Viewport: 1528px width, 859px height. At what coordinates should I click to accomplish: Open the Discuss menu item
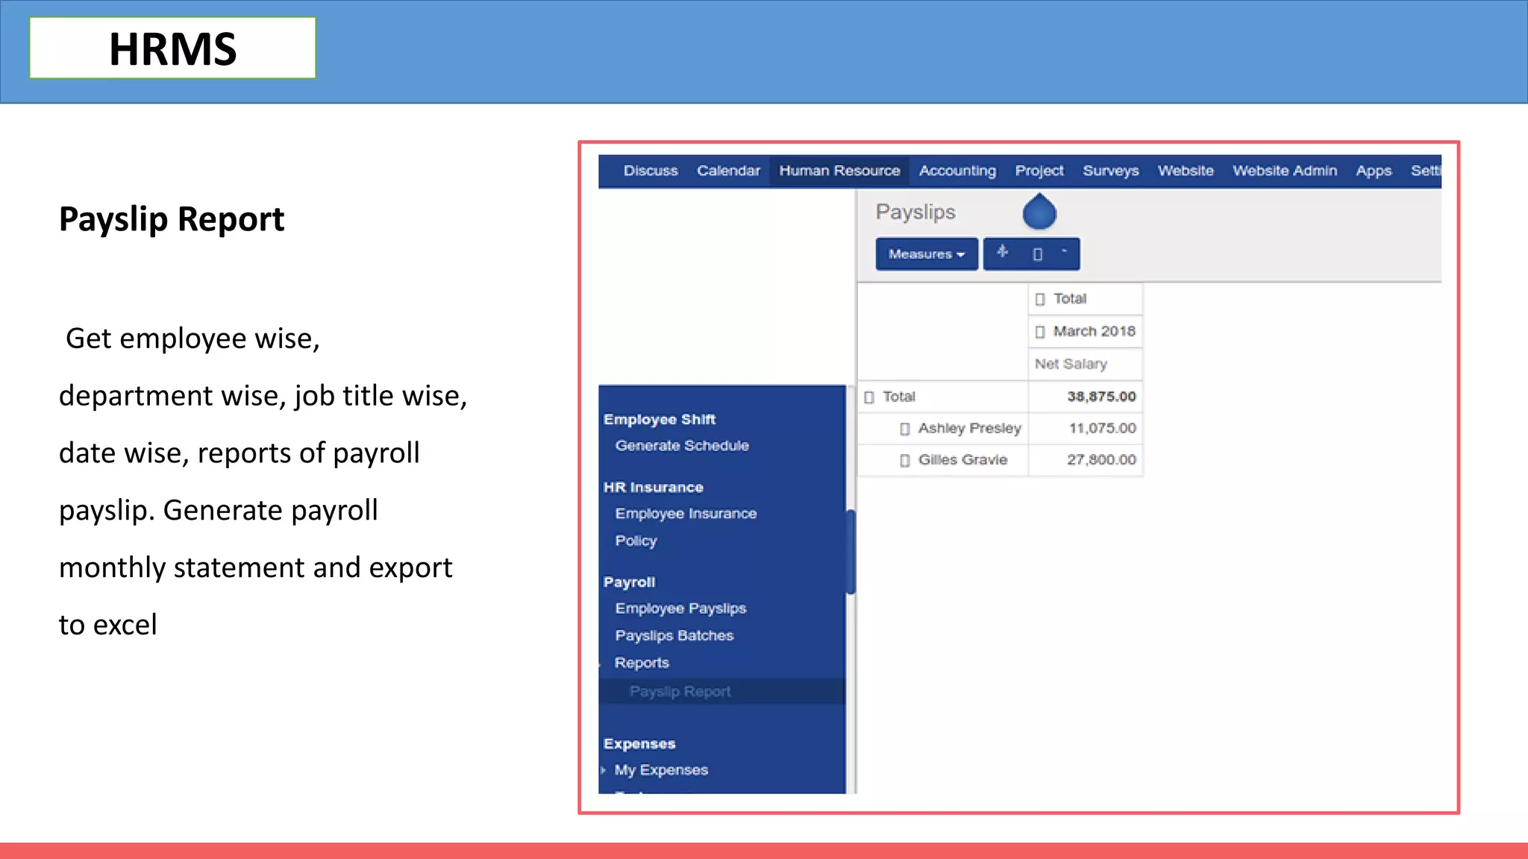point(651,171)
